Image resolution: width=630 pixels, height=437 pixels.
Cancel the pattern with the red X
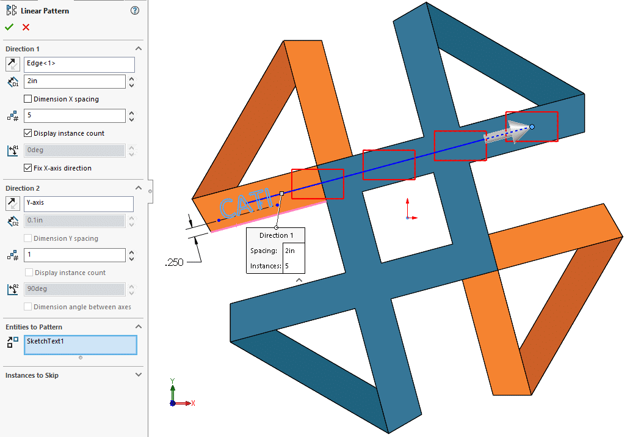[x=25, y=27]
